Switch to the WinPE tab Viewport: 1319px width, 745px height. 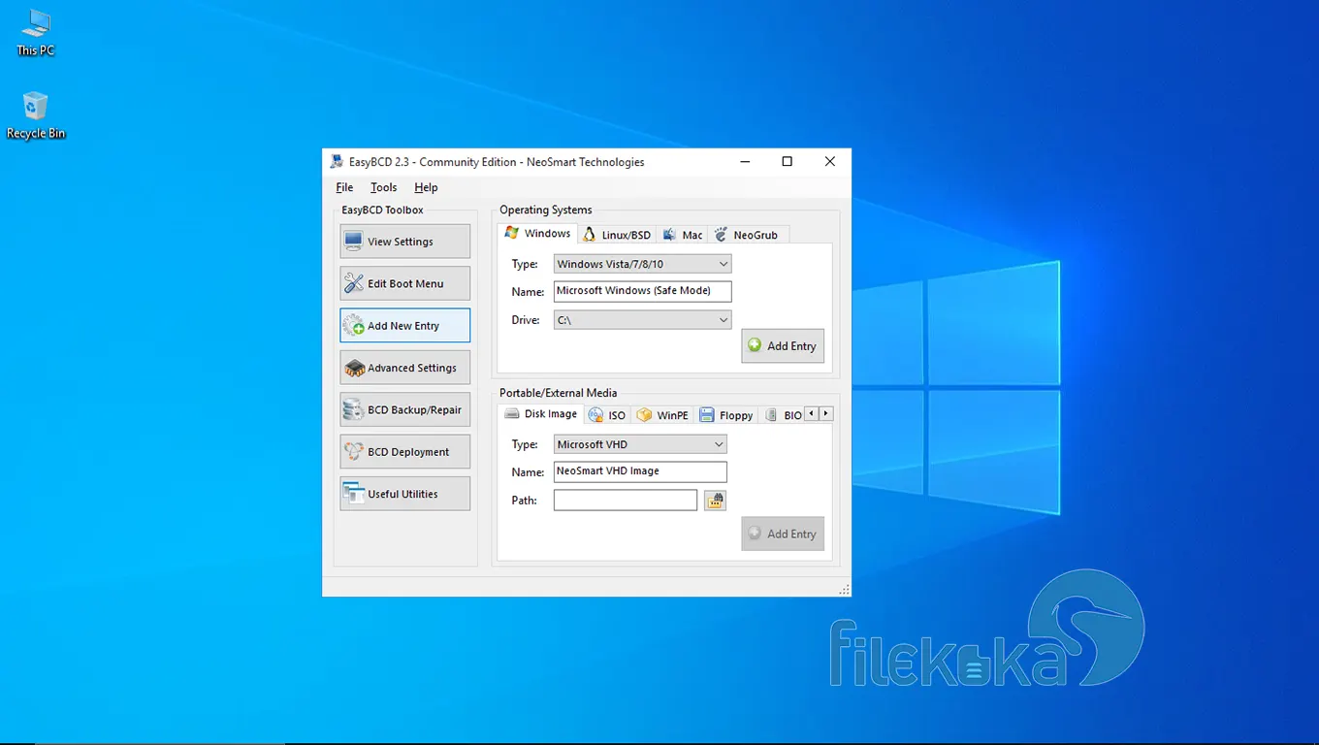click(662, 415)
